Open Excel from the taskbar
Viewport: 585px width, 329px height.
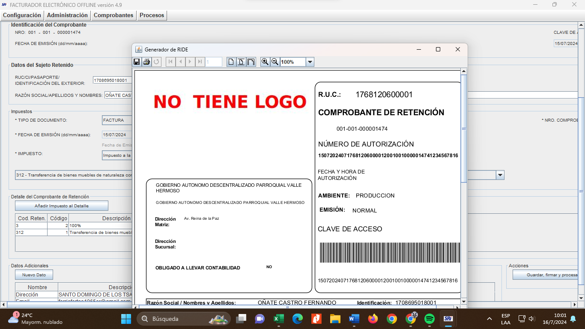tap(279, 319)
